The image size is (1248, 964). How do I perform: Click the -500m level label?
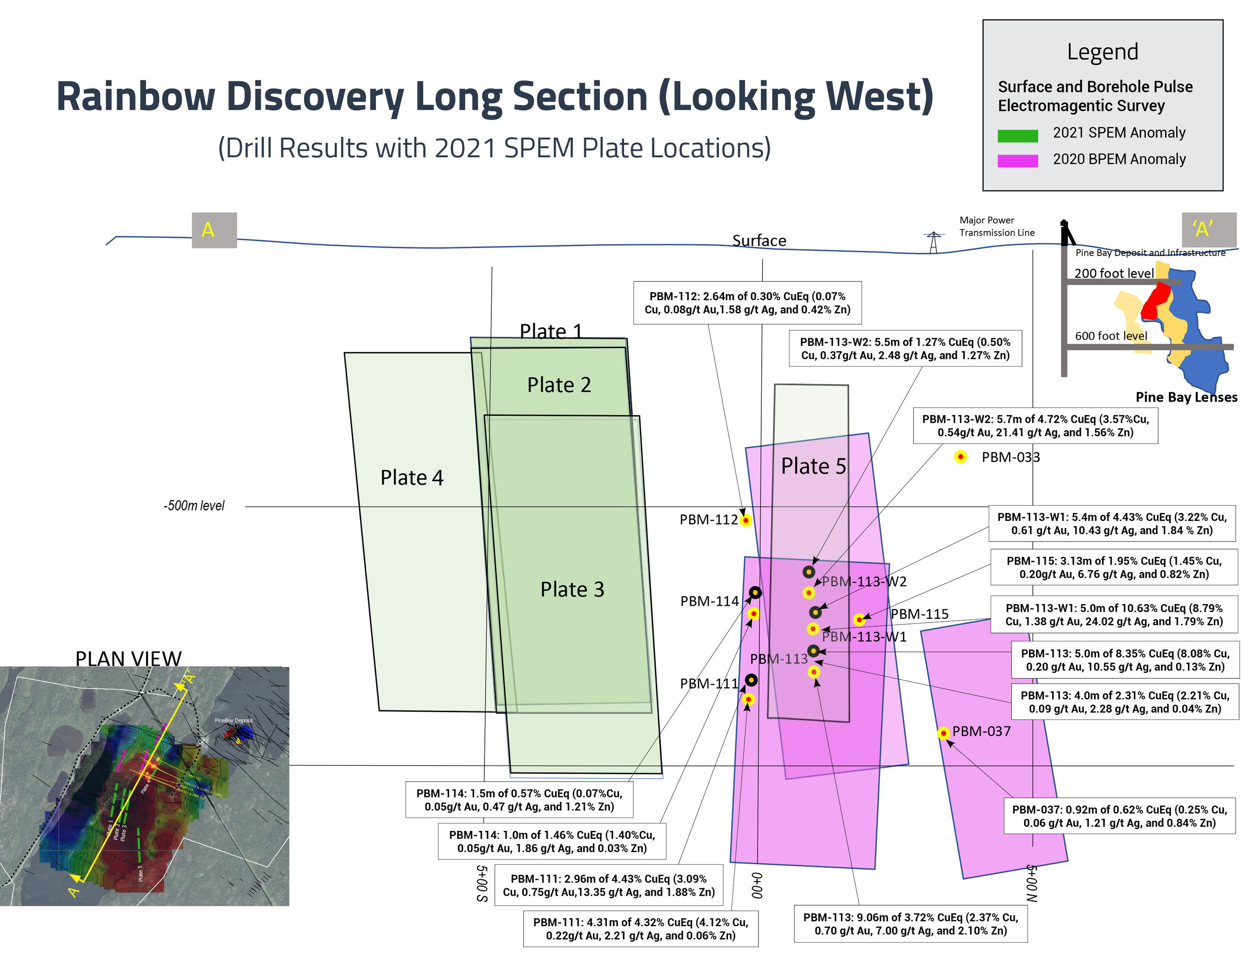pyautogui.click(x=194, y=506)
